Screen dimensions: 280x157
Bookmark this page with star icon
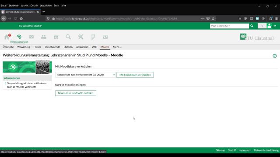[213, 18]
